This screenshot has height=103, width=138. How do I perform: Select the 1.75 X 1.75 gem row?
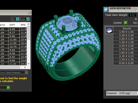pyautogui.click(x=126, y=49)
